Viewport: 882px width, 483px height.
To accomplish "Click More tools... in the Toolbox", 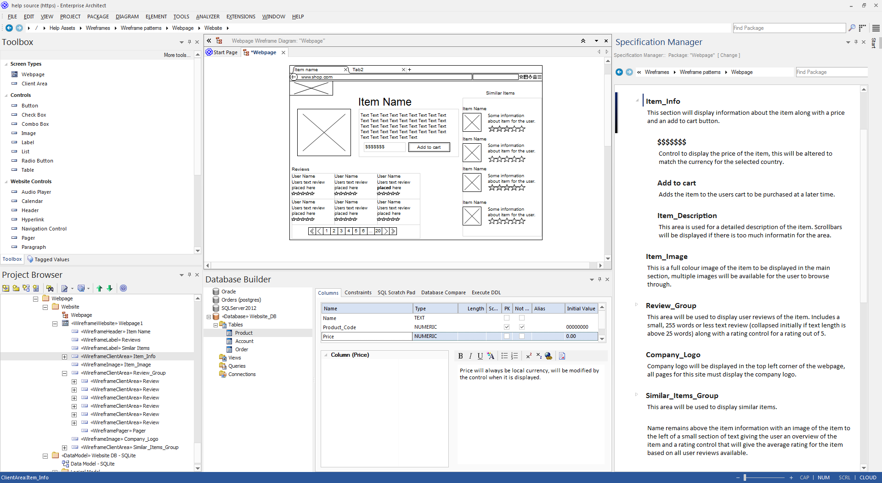I will pyautogui.click(x=177, y=55).
